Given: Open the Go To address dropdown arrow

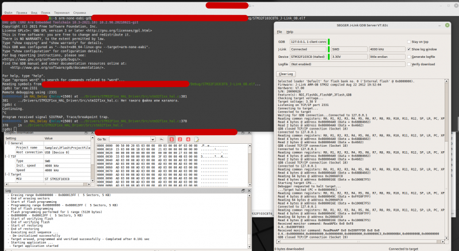Looking at the screenshot, I should click(x=153, y=140).
